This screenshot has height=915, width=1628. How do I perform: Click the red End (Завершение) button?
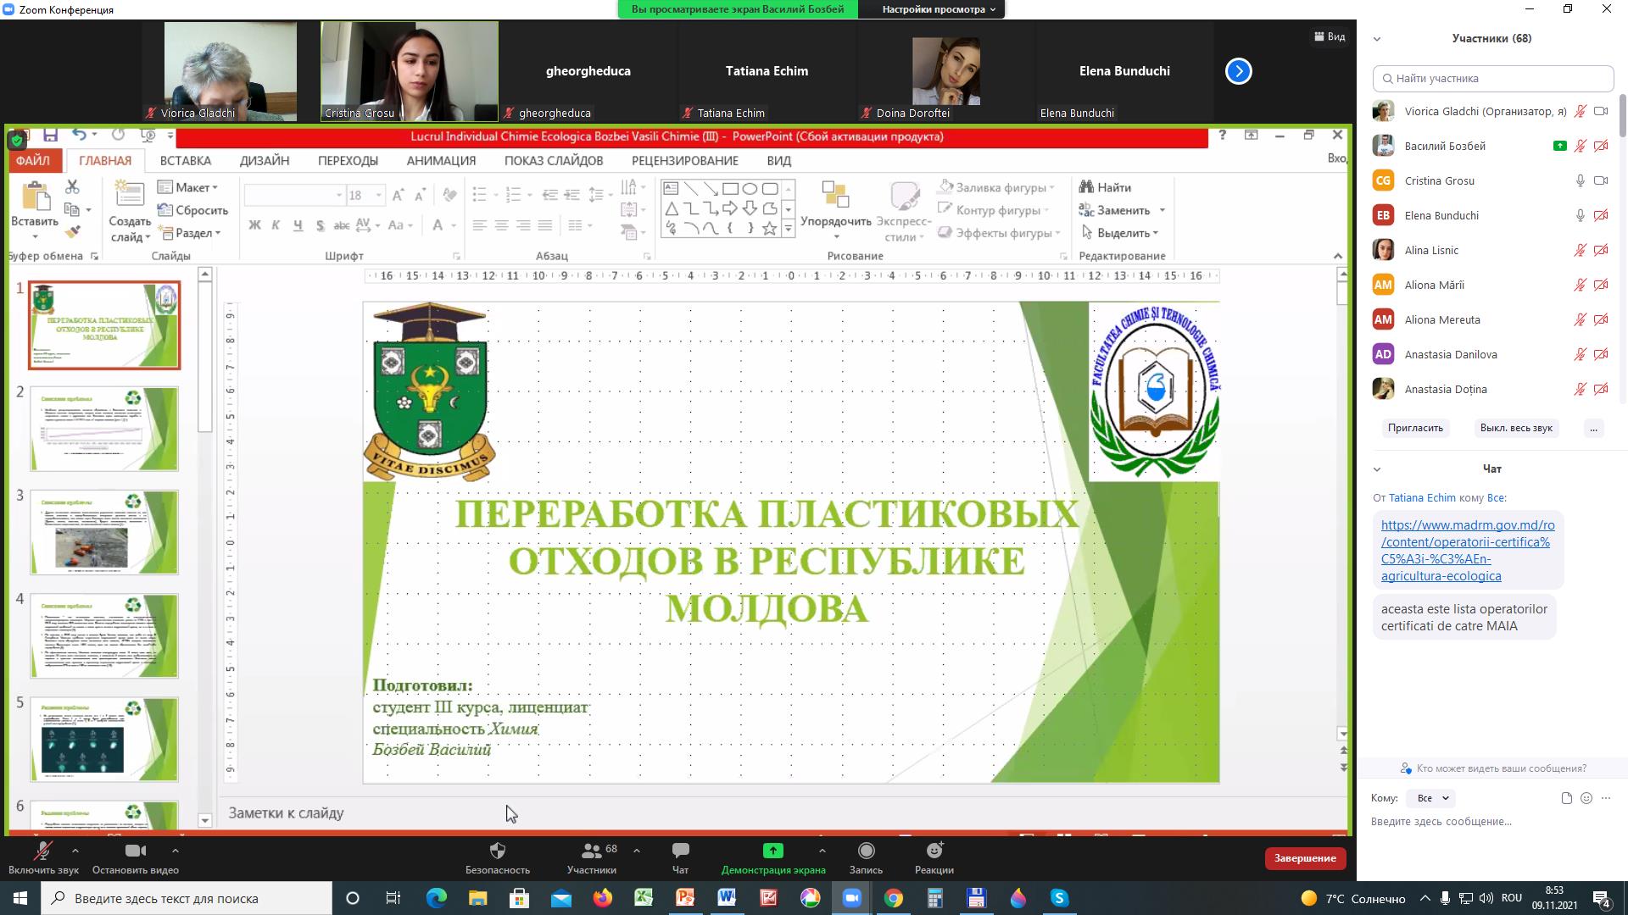1305,858
